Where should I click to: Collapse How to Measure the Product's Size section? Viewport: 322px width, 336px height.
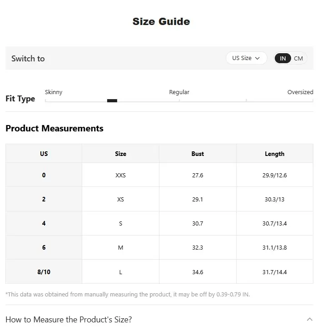click(x=69, y=320)
